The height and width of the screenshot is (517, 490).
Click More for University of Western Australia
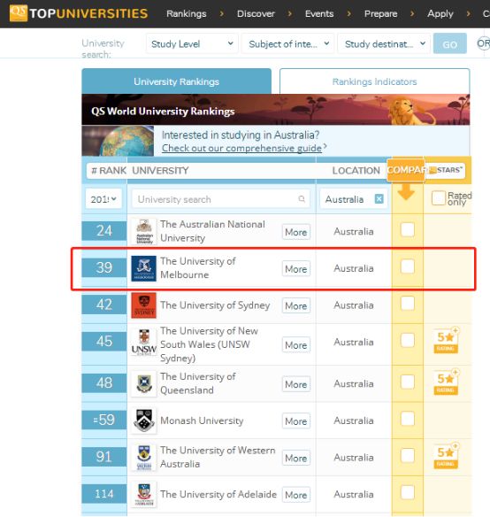coord(296,458)
